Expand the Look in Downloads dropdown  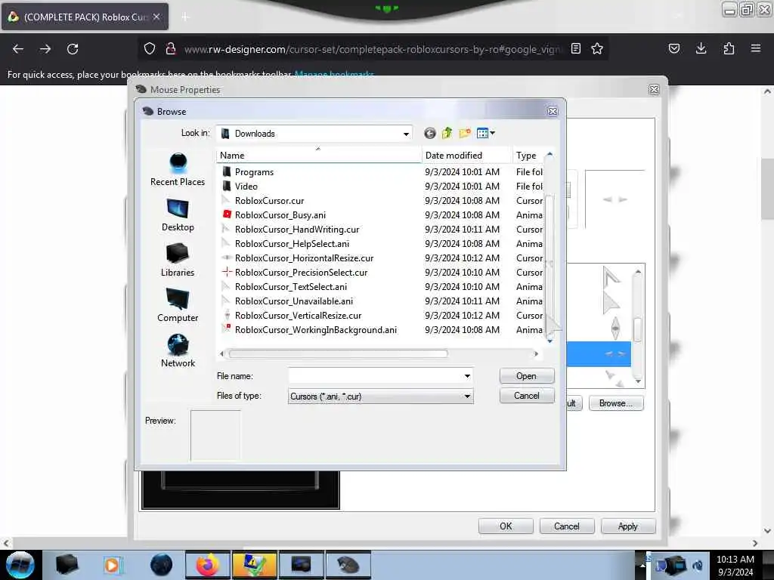(406, 134)
